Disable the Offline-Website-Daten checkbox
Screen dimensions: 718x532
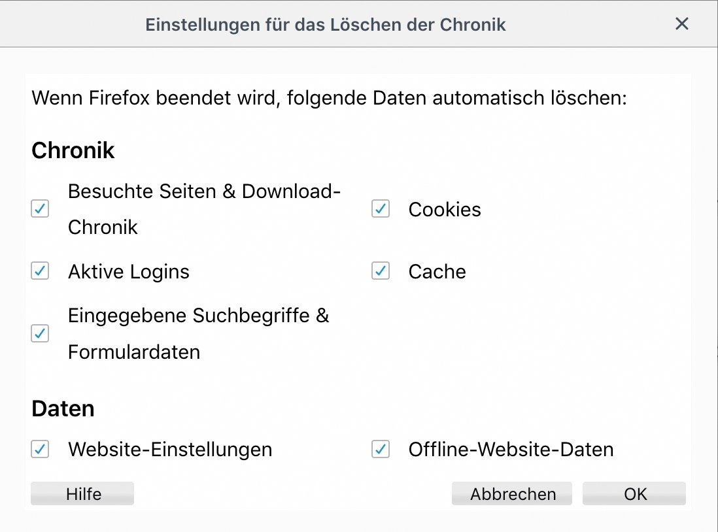click(381, 450)
